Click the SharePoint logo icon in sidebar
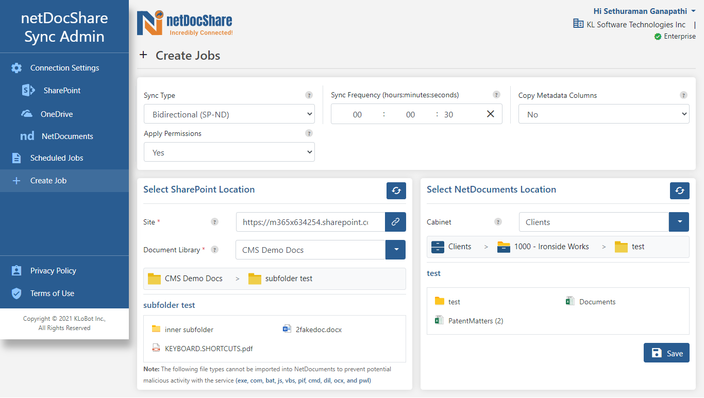This screenshot has width=704, height=398. (28, 91)
